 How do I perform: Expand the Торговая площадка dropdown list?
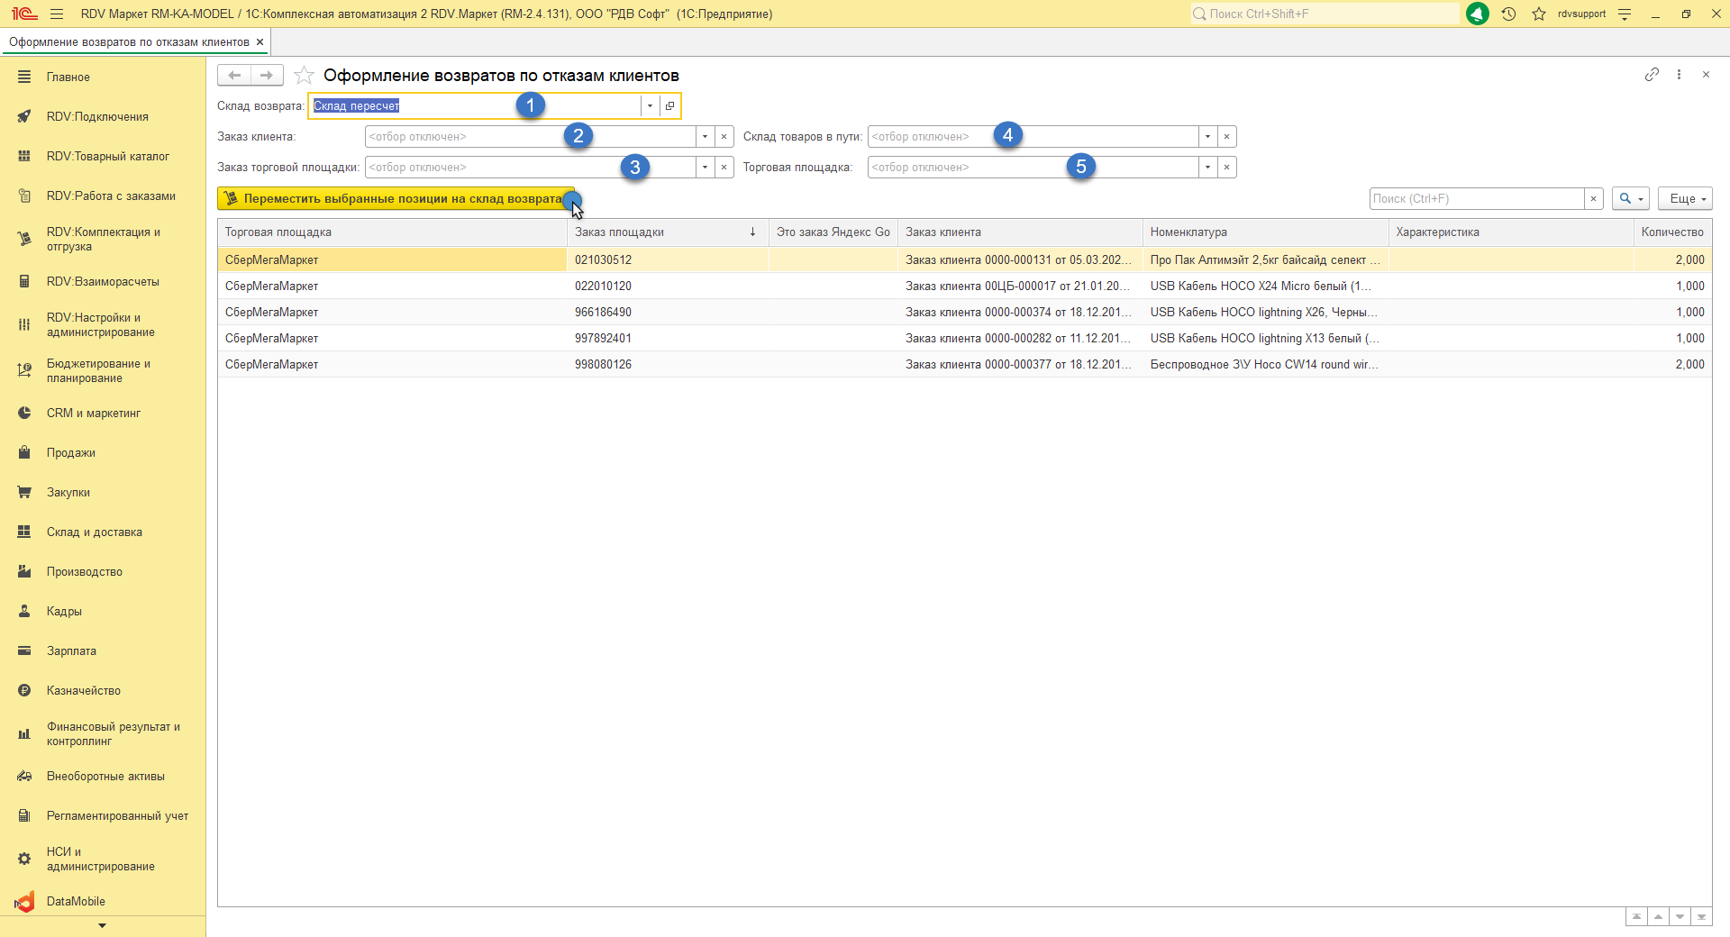1207,168
